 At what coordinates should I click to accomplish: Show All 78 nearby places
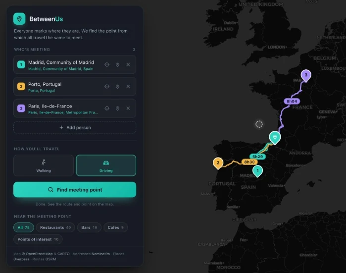[x=24, y=227]
